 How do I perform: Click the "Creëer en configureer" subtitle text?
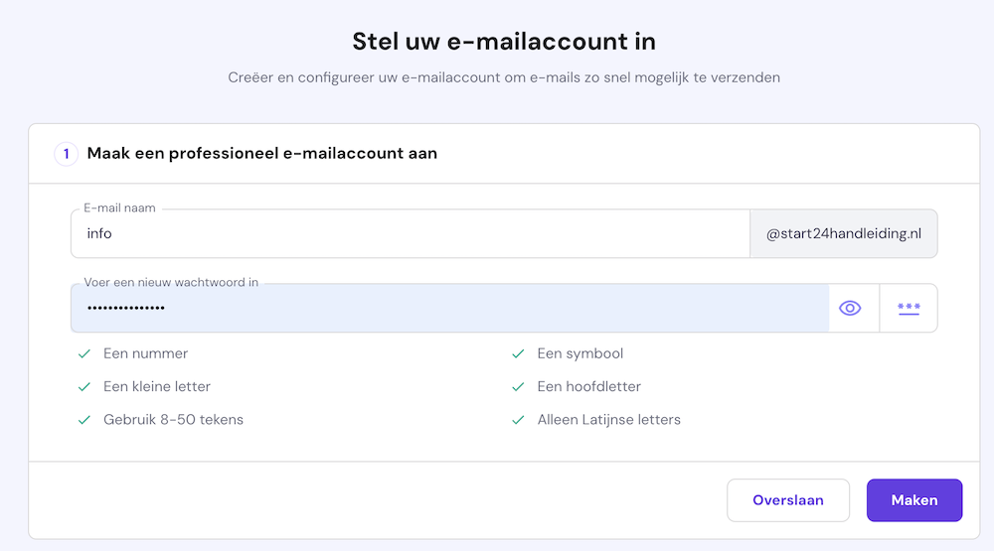(504, 77)
